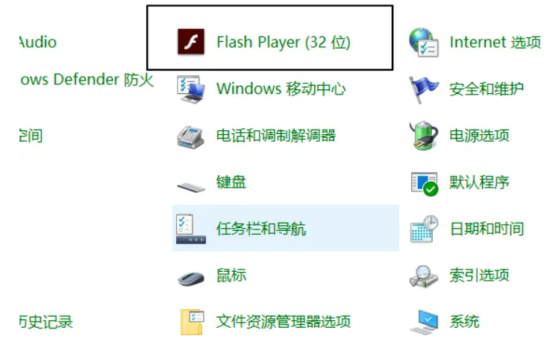Click the keyboard icon beside 键盘
The width and height of the screenshot is (556, 356).
click(x=191, y=186)
